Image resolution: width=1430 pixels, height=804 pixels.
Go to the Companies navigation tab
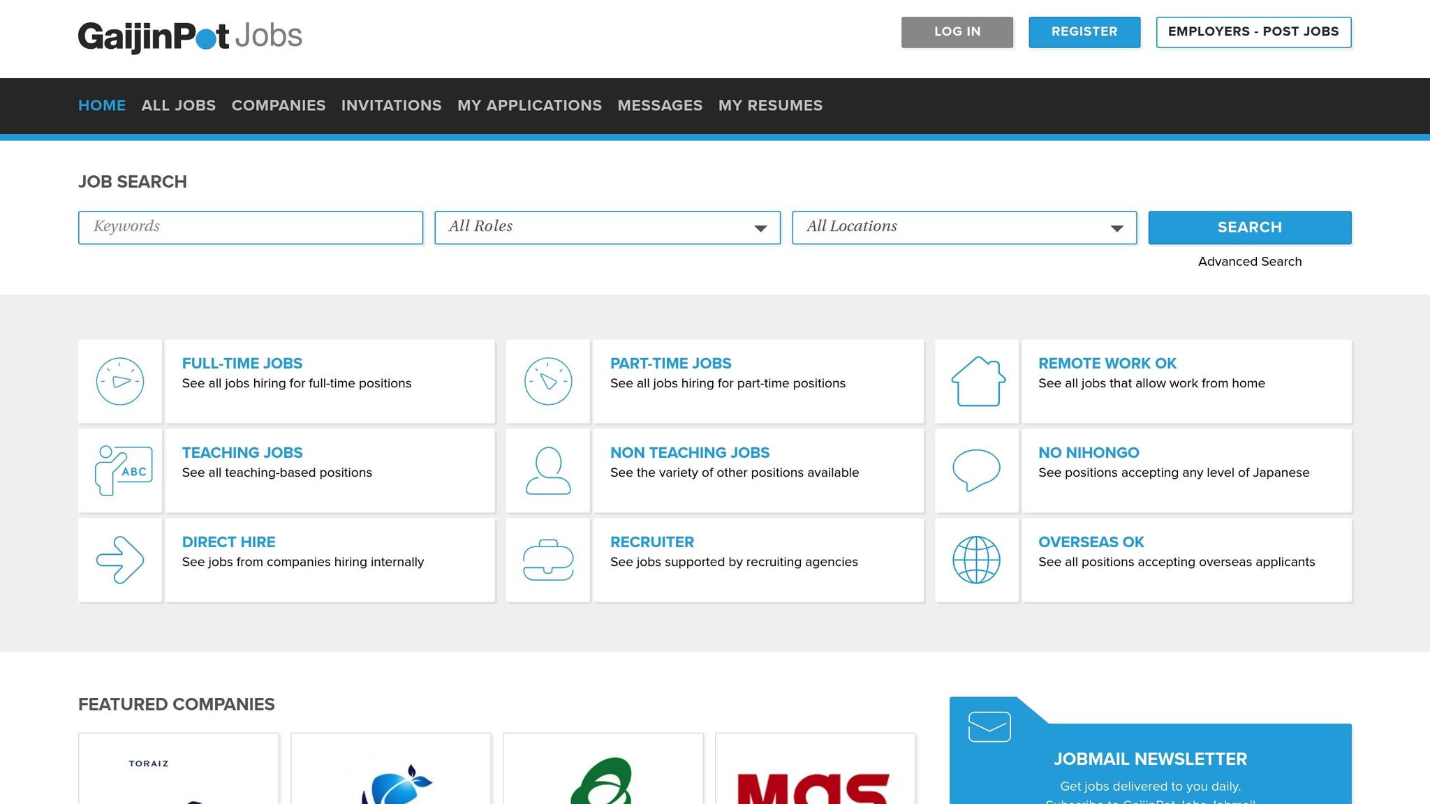point(279,105)
